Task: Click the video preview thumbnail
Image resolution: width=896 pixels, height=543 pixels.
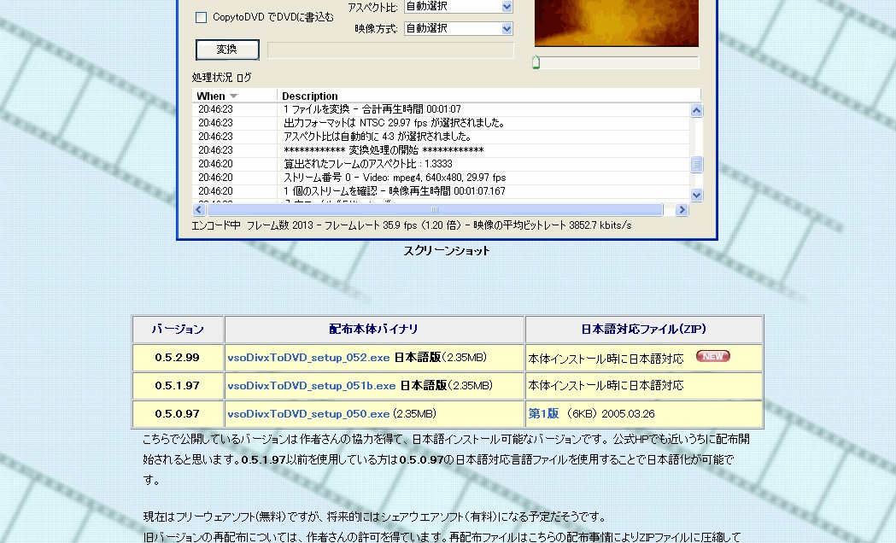Action: (x=617, y=23)
